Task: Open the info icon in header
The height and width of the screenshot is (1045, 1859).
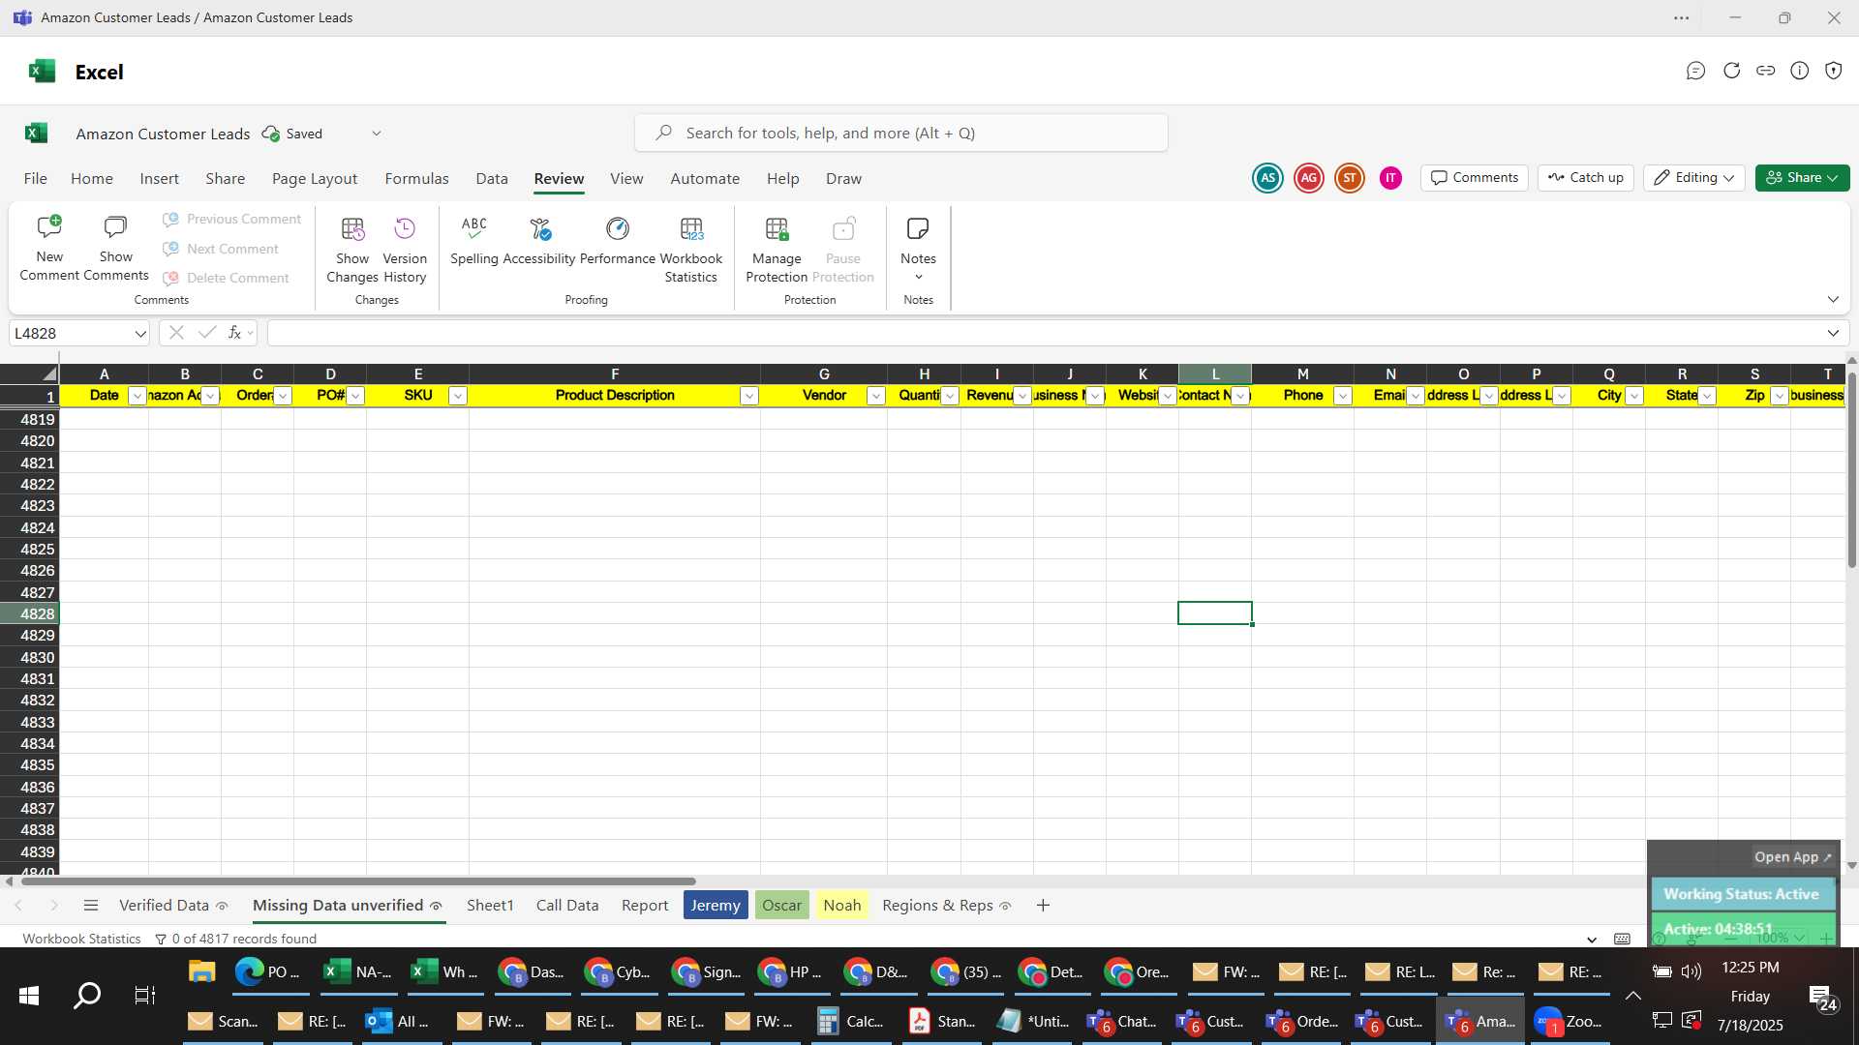Action: coord(1799,71)
